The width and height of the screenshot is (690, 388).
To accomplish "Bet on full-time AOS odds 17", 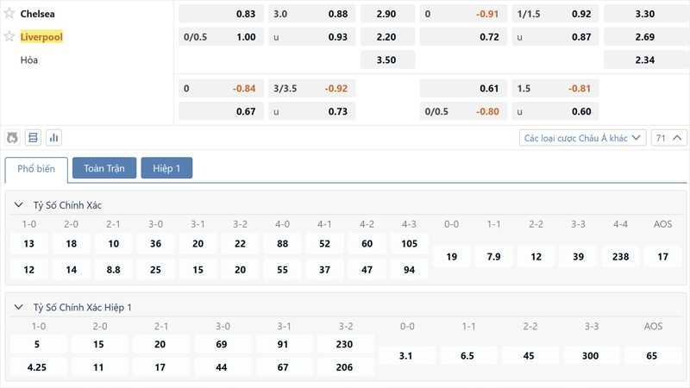I will pos(662,257).
